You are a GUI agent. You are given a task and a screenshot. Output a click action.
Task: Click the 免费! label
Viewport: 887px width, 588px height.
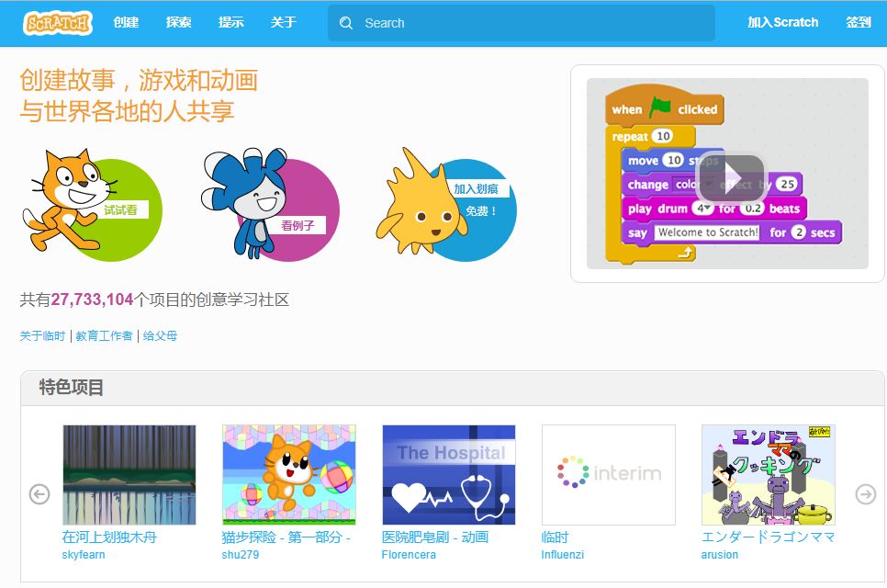click(x=481, y=211)
